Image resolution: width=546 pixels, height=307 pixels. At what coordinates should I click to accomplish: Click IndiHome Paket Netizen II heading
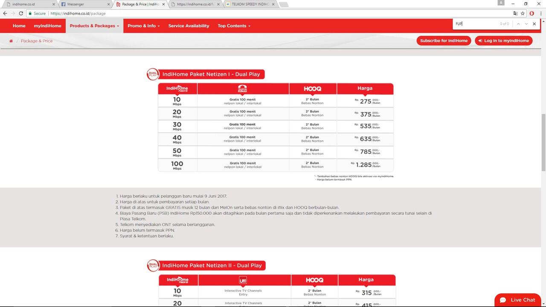coord(212,265)
